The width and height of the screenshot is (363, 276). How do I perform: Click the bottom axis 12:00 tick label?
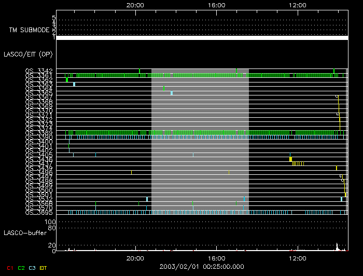(x=297, y=257)
